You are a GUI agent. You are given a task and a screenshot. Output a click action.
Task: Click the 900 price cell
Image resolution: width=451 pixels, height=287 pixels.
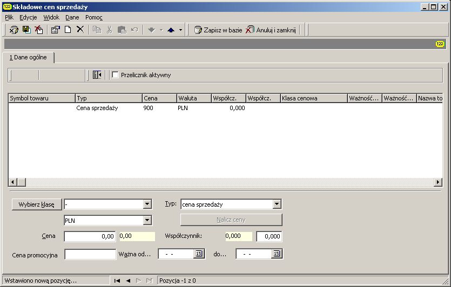click(148, 108)
